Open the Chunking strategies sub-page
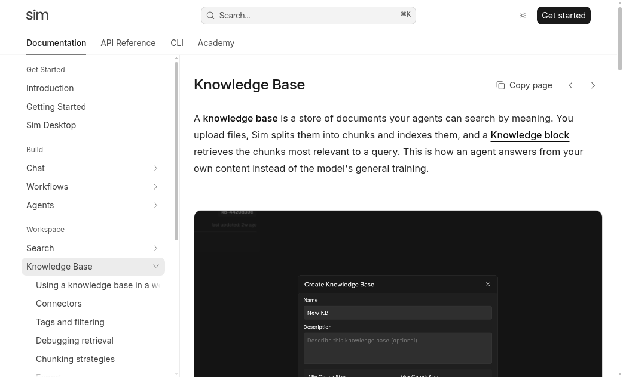Screen dimensions: 623x377 tap(75, 359)
